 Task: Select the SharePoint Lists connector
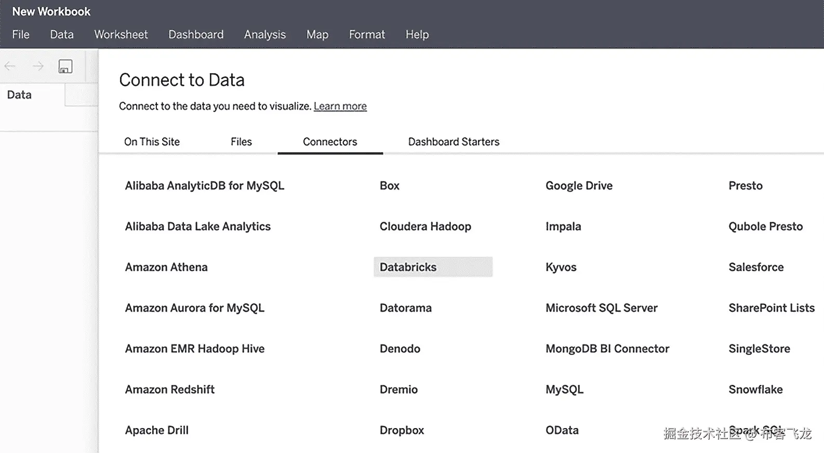tap(772, 308)
